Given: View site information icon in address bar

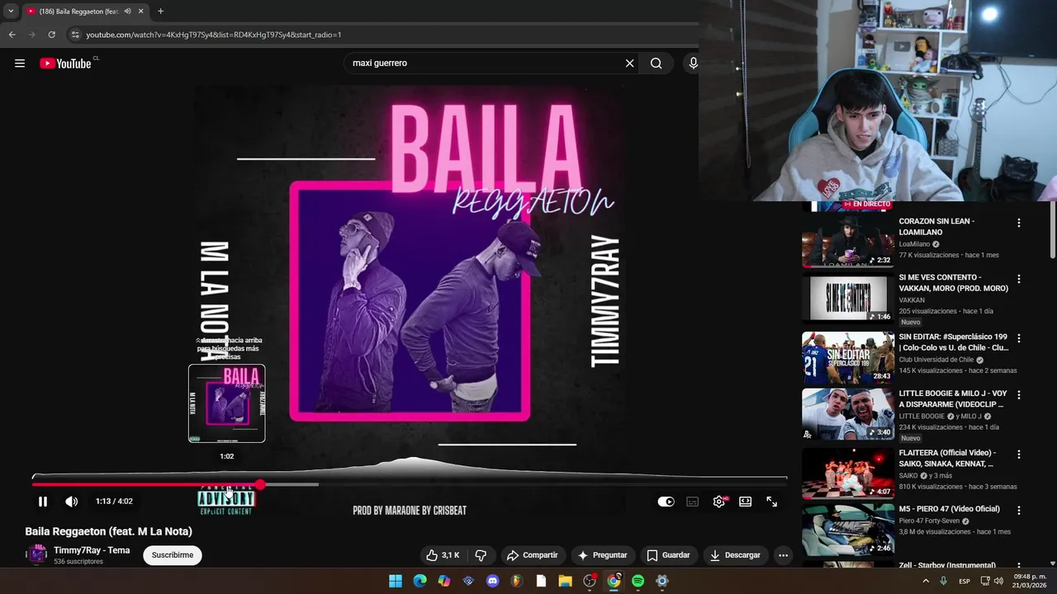Looking at the screenshot, I should [75, 35].
